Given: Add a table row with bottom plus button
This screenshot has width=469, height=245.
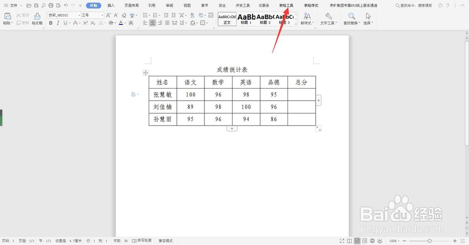Looking at the screenshot, I should coord(232,128).
